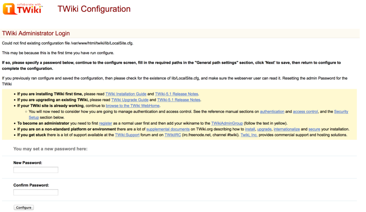Open TWiki-5.1 Release Notes after Upgrade Guide

pos(179,100)
